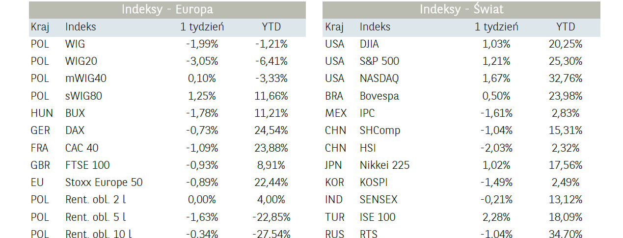The width and height of the screenshot is (623, 238).
Task: Click the YTD column header in Świat table
Action: pyautogui.click(x=566, y=27)
